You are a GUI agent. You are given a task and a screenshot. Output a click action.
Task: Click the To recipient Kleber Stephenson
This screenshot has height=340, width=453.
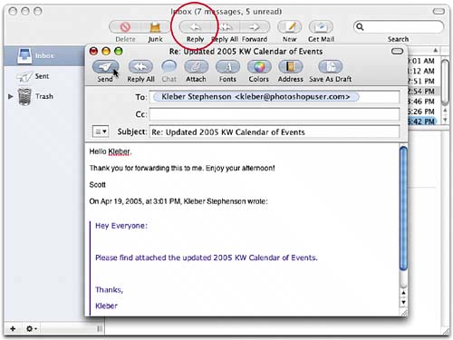pos(256,97)
